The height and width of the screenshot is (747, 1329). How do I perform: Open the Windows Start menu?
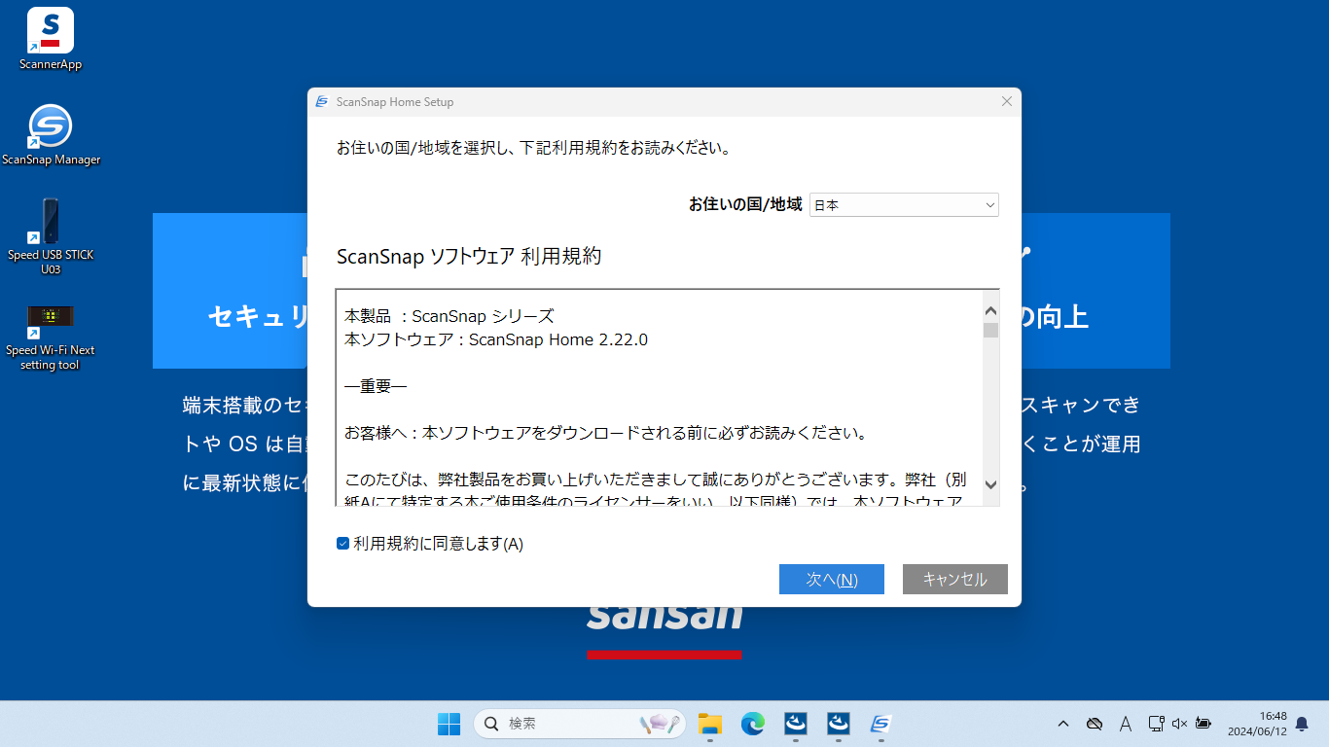tap(449, 724)
